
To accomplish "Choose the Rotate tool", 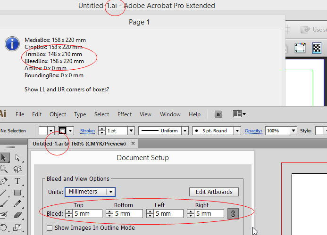I will 4,227.
